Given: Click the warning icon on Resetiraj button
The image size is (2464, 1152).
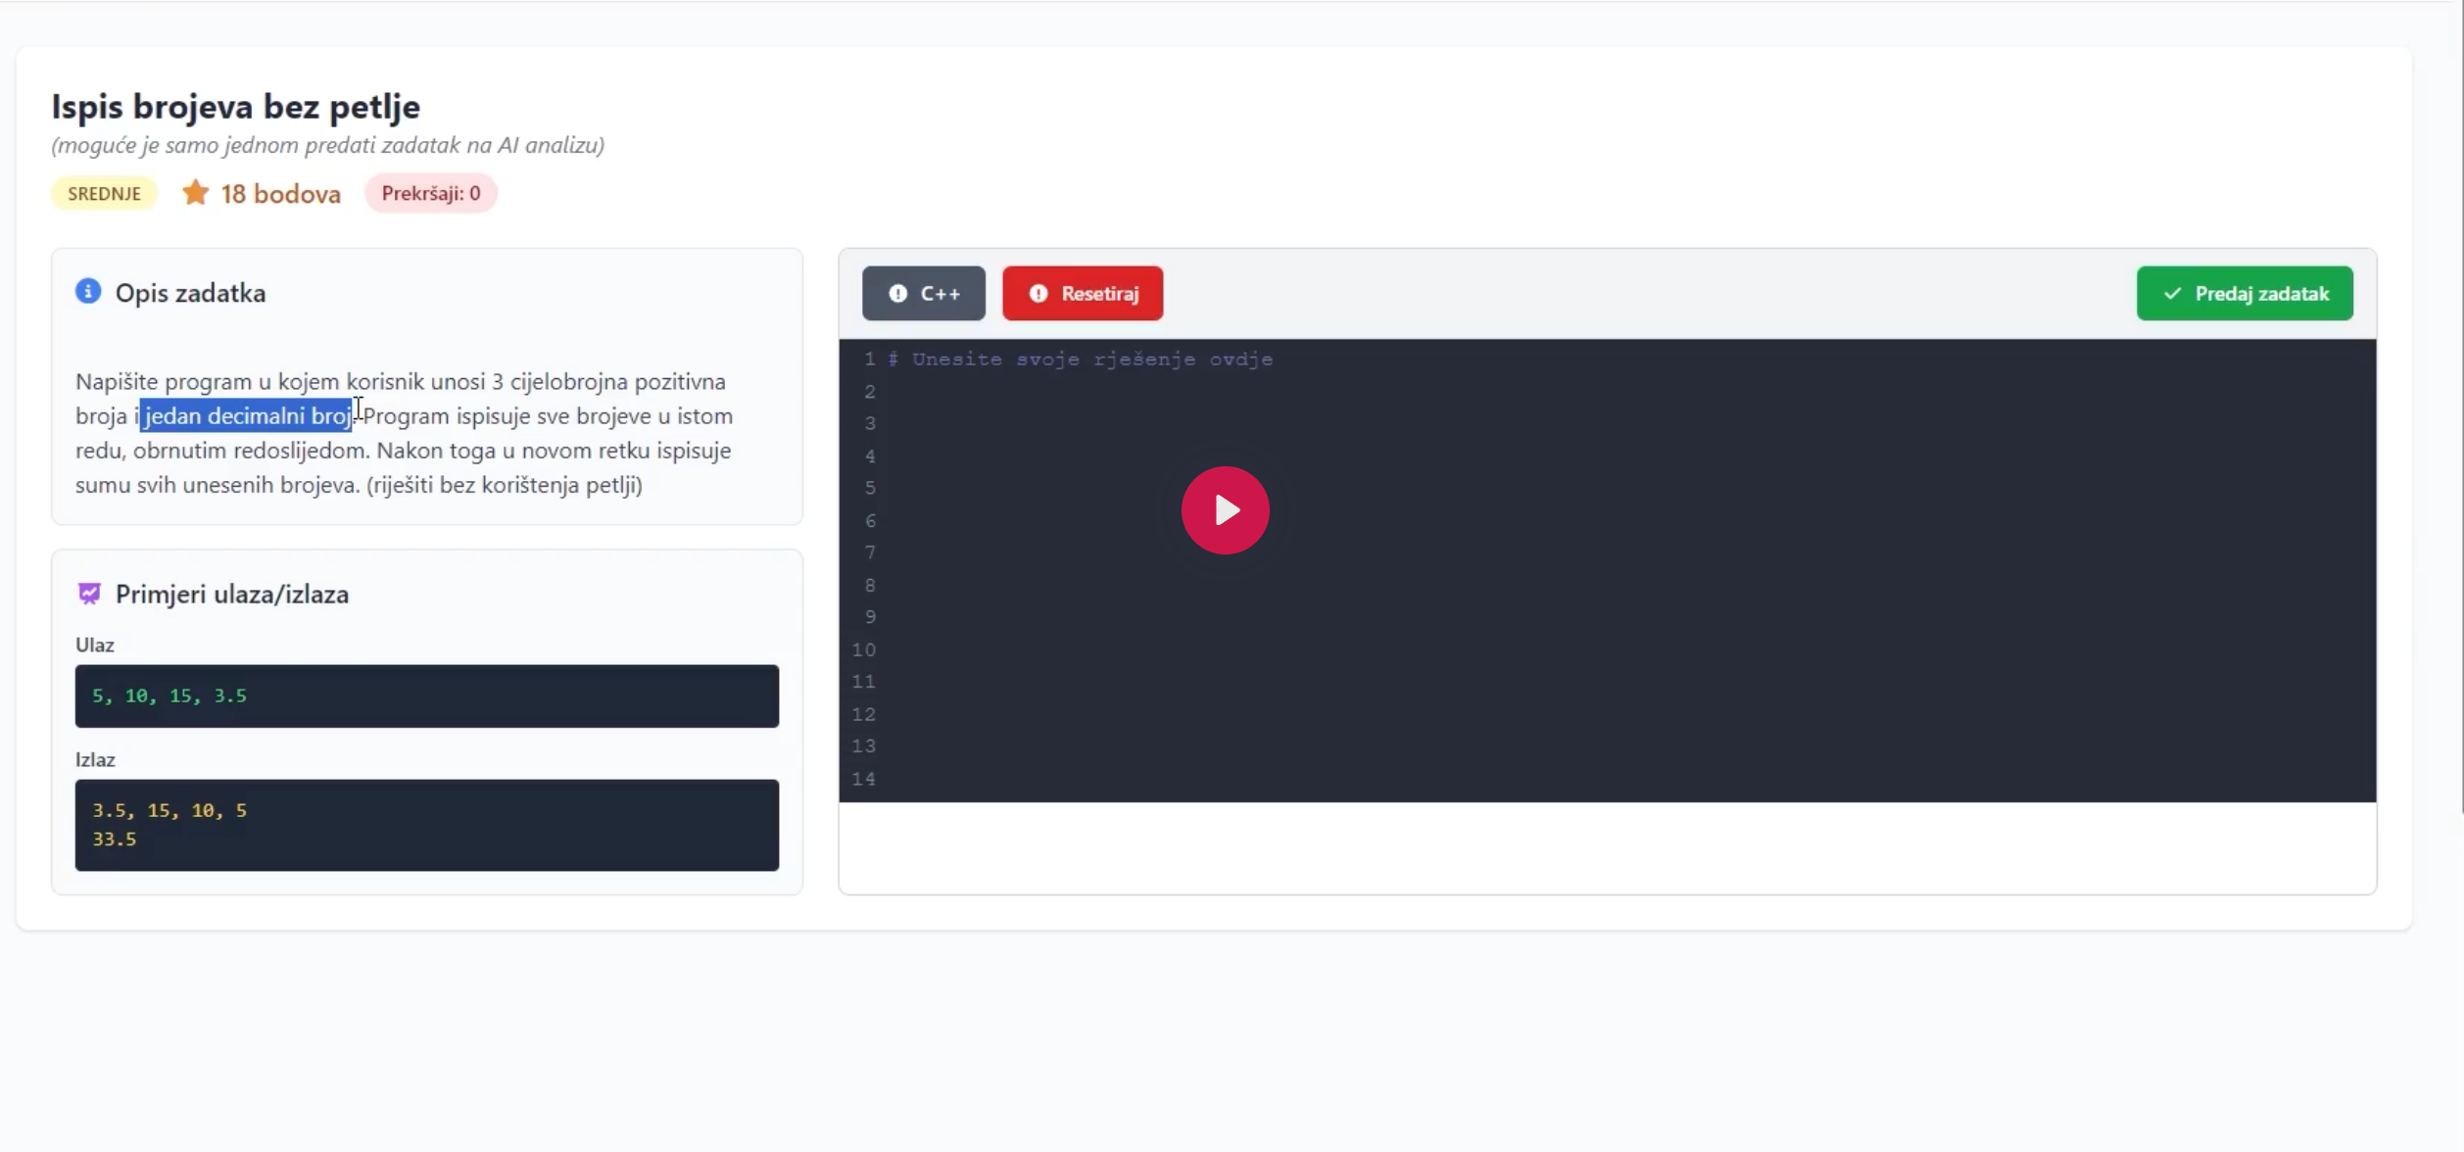Looking at the screenshot, I should pyautogui.click(x=1039, y=293).
